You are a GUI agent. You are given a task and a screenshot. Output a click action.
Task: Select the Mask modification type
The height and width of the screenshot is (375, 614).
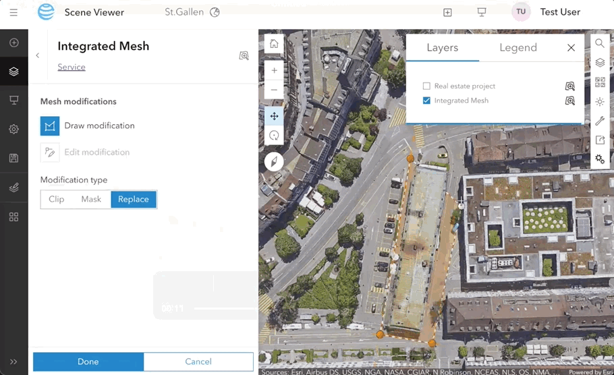pyautogui.click(x=91, y=199)
